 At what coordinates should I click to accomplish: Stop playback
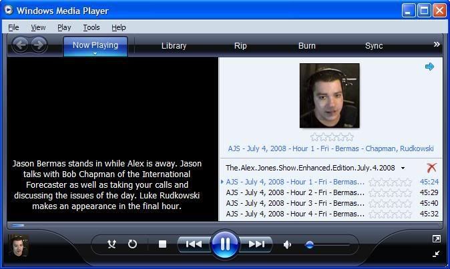162,244
